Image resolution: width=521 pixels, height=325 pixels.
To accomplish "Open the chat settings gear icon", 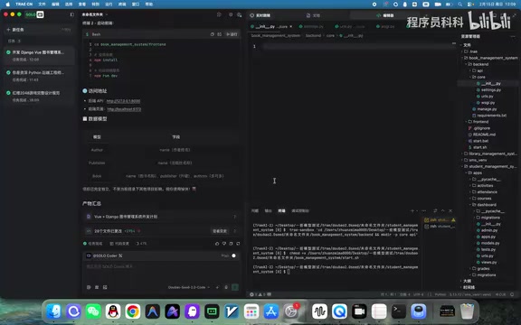I will pos(231,14).
